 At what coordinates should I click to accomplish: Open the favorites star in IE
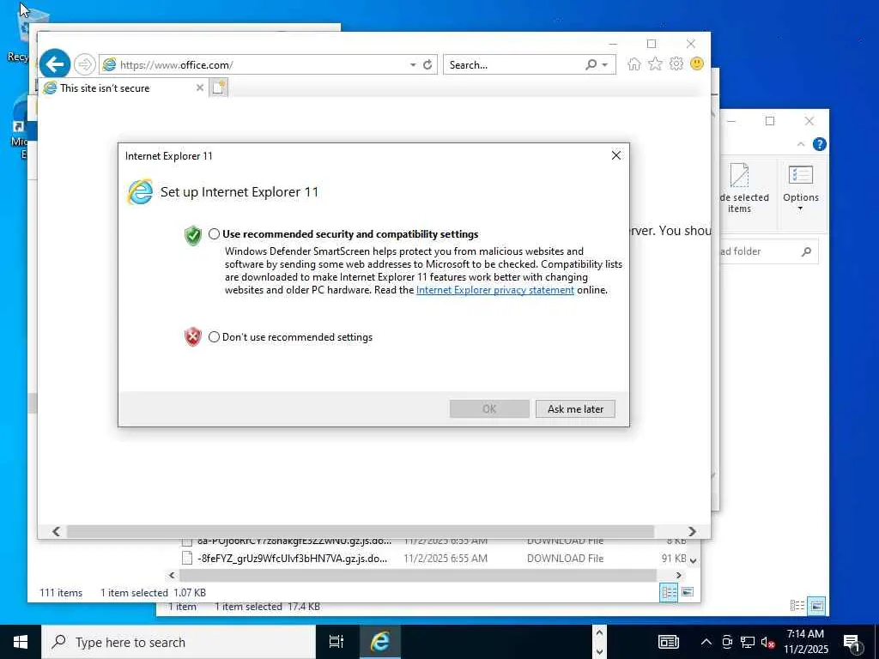click(655, 63)
